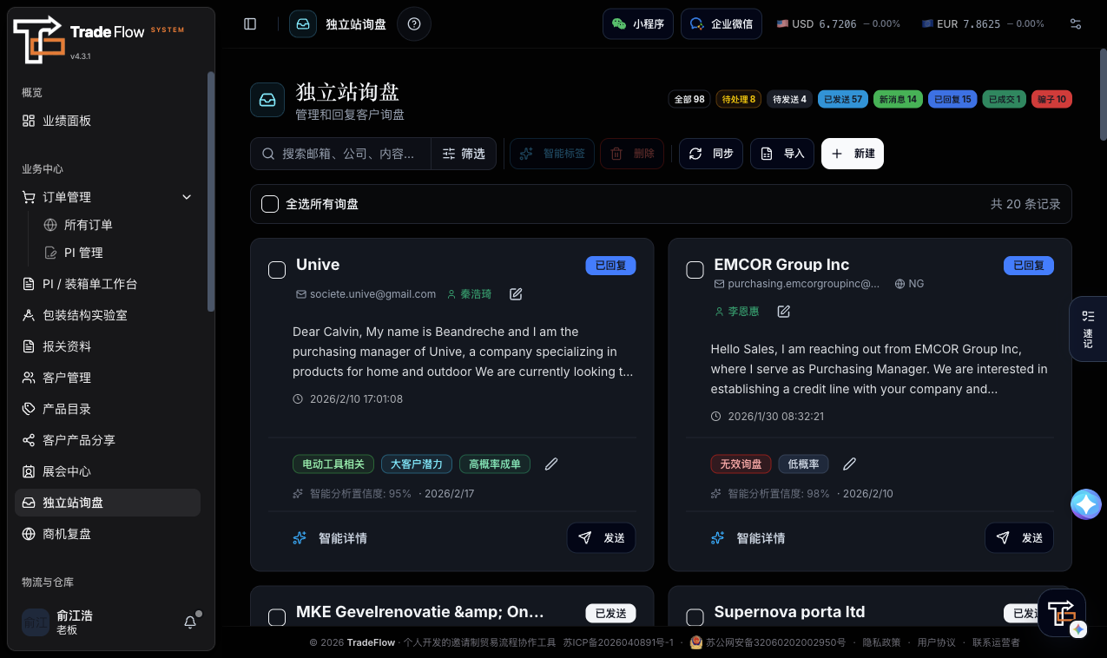Edit assignee icon beside 李恩惠
Image resolution: width=1107 pixels, height=658 pixels.
tap(783, 312)
